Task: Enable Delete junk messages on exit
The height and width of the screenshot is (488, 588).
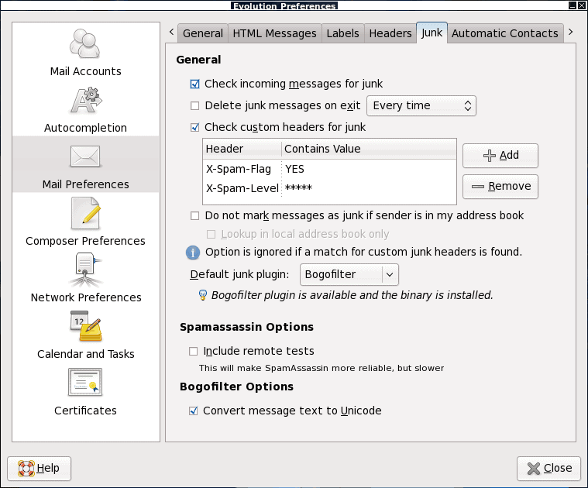Action: point(195,105)
